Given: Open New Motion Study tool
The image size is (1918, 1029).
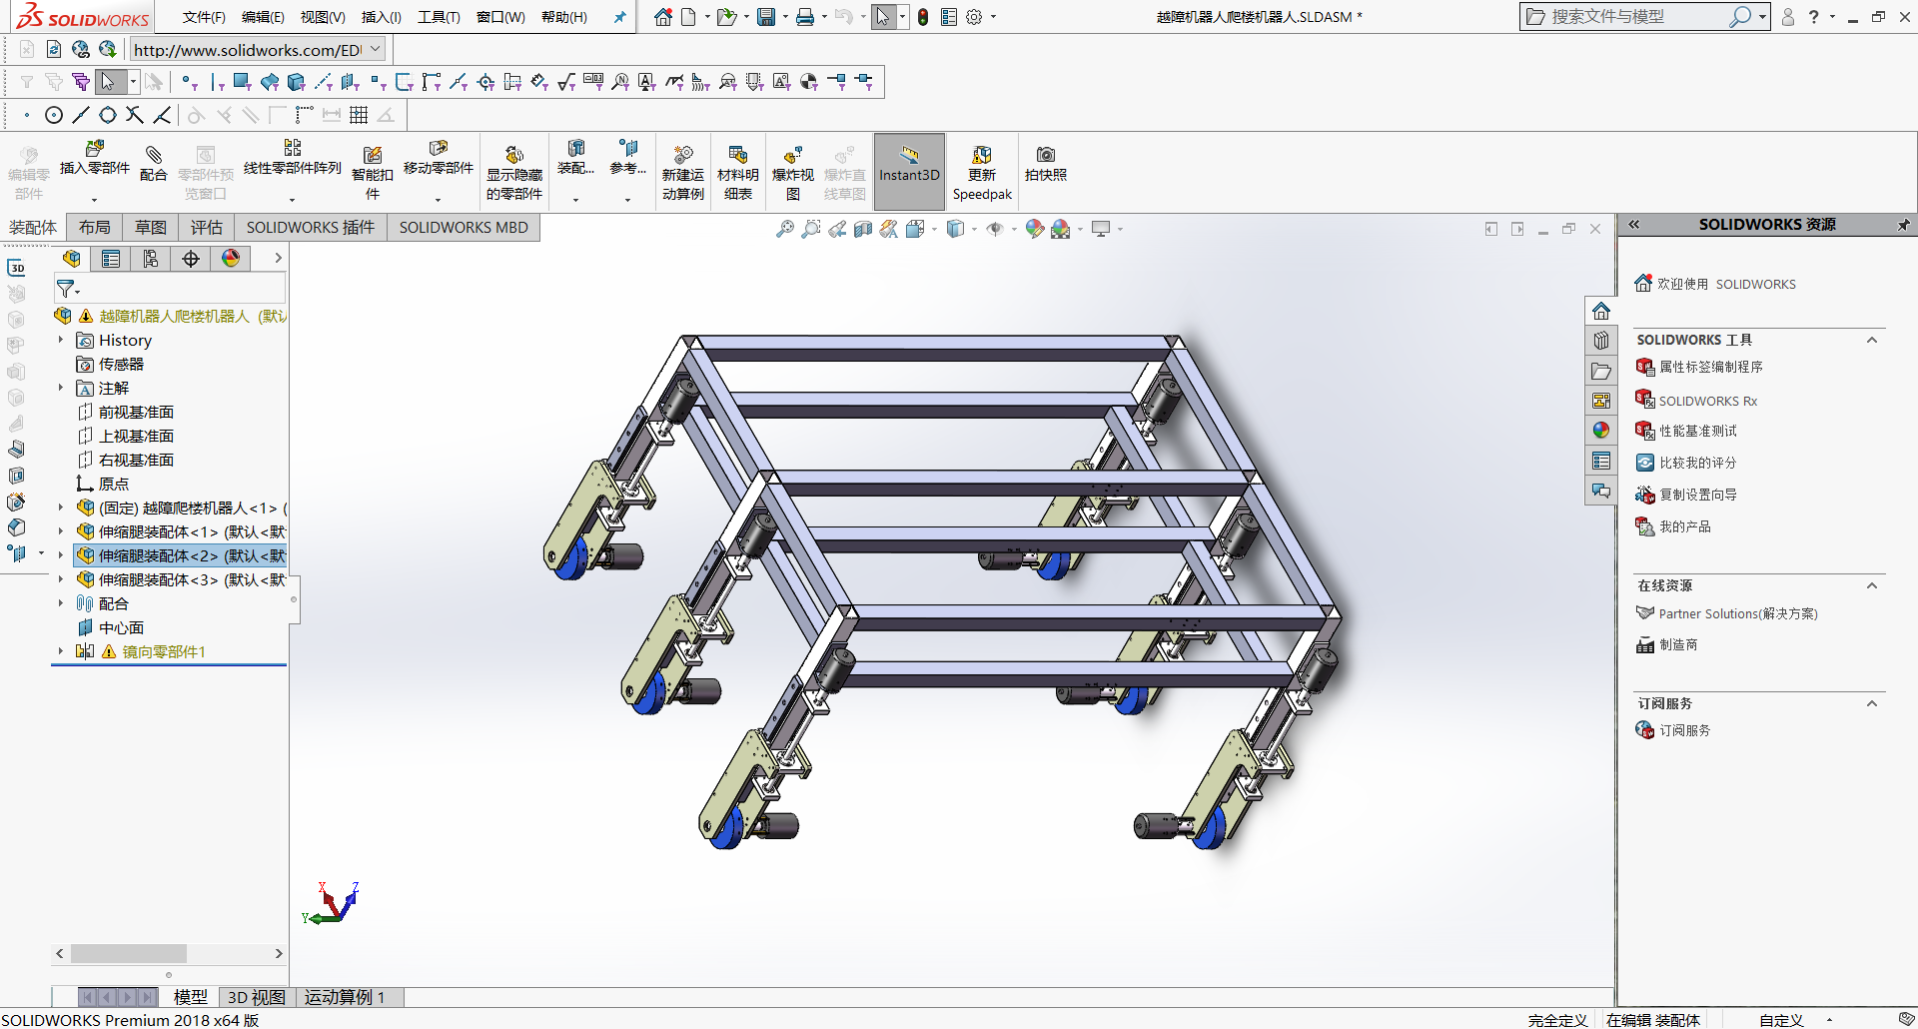Looking at the screenshot, I should tap(683, 172).
